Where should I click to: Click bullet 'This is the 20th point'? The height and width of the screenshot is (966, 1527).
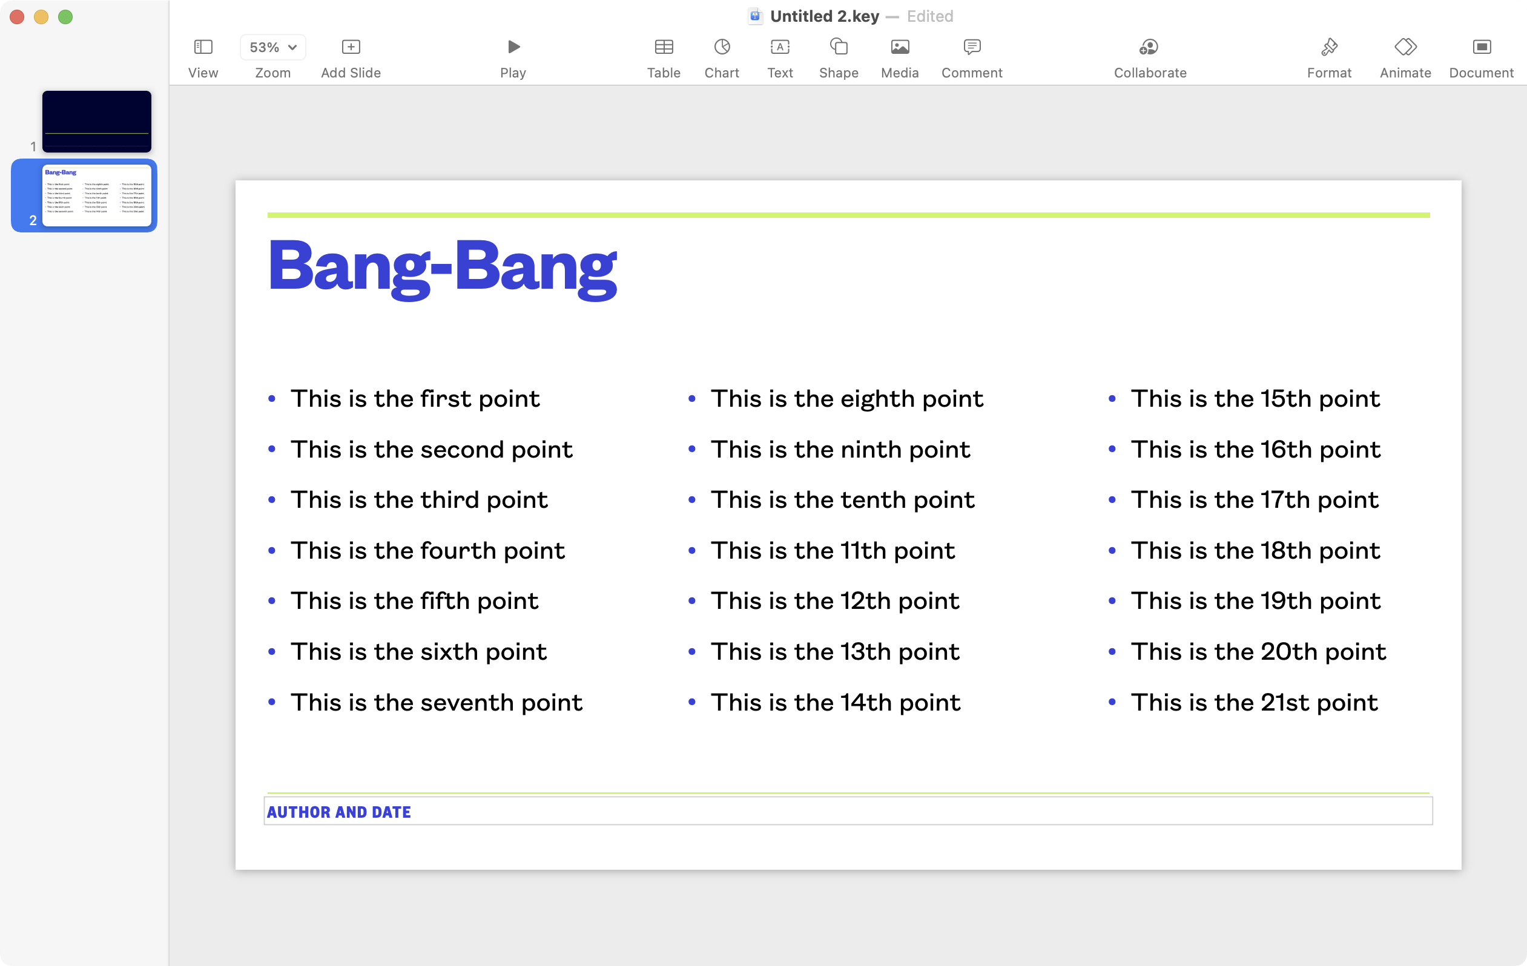coord(1259,651)
